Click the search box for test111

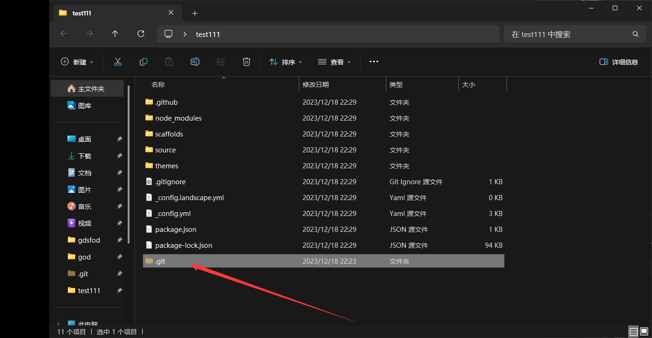[568, 34]
